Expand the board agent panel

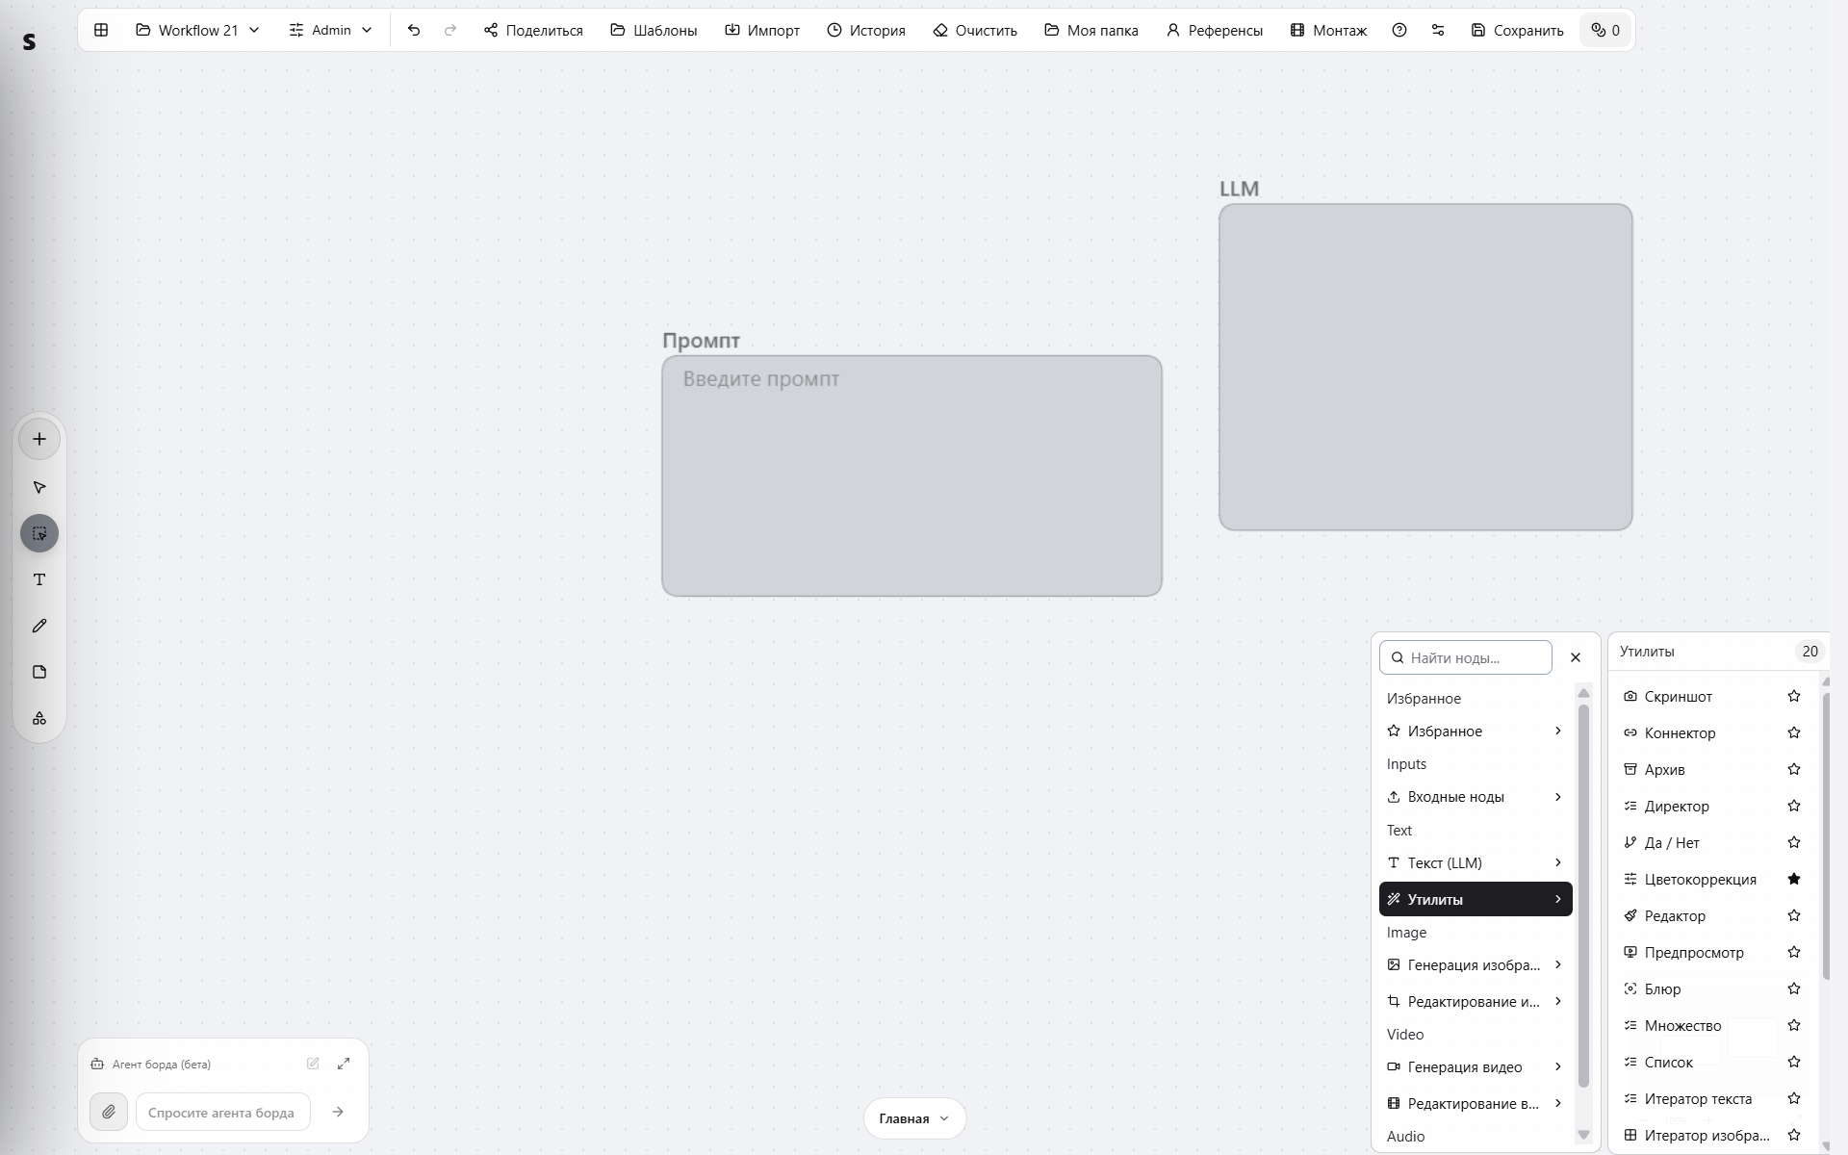(344, 1064)
